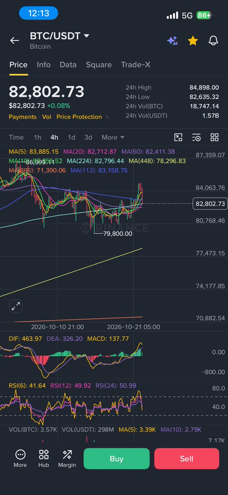Click the RSI(24): 50.99 label
228x495 pixels.
pyautogui.click(x=116, y=386)
